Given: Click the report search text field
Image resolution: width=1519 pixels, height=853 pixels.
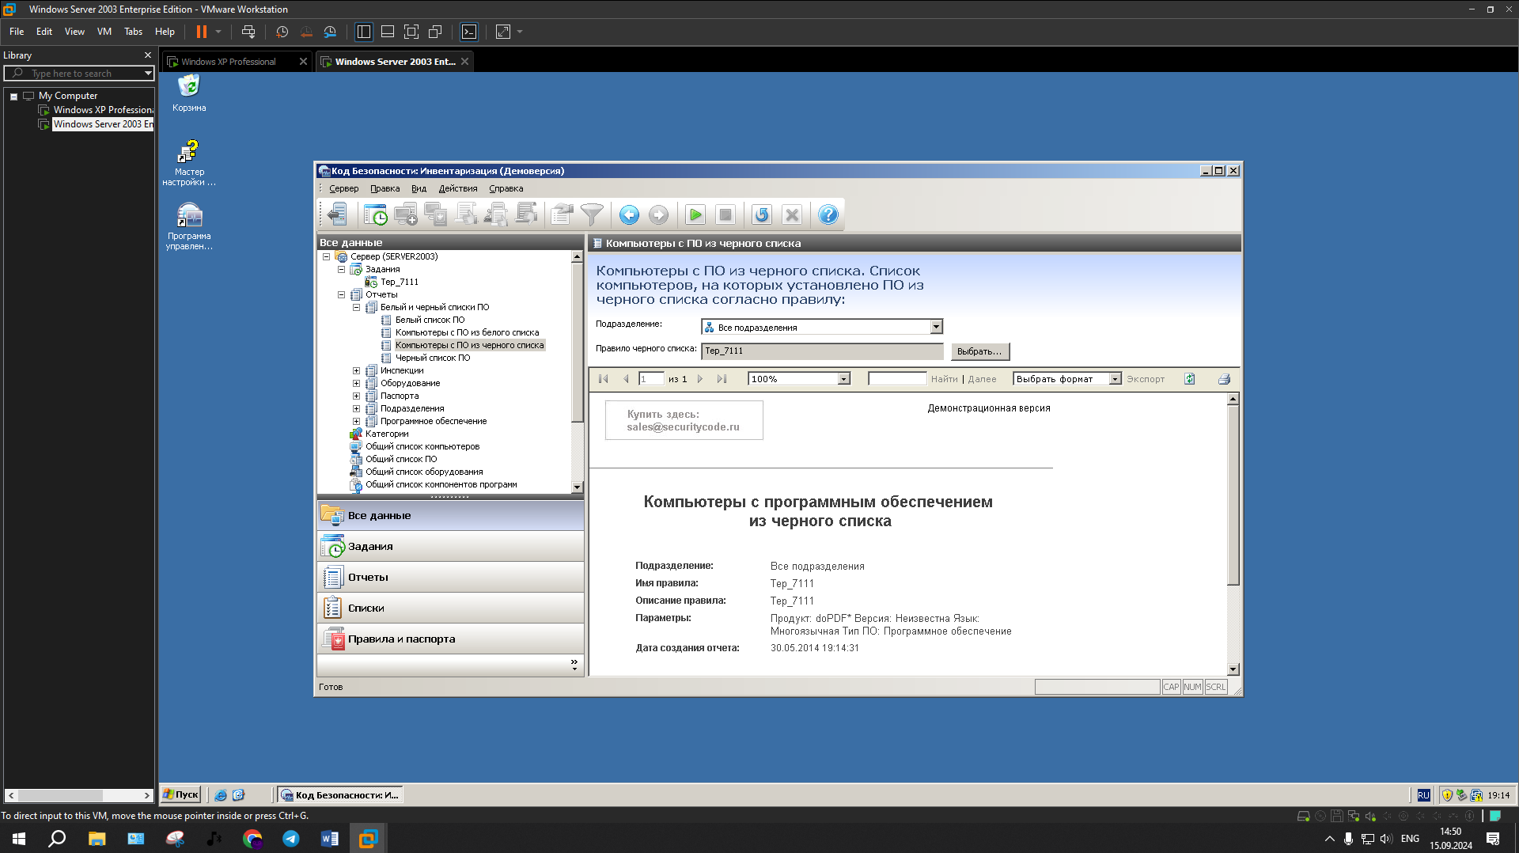Looking at the screenshot, I should point(897,379).
